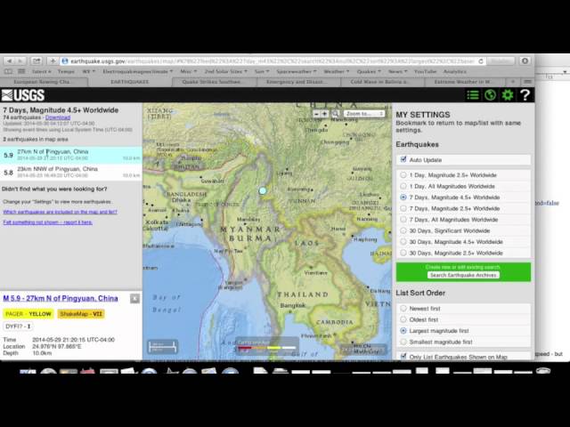This screenshot has width=570, height=427.
Task: Expand the Electroquakemagneclimate bookmarks folder
Action: pyautogui.click(x=137, y=71)
